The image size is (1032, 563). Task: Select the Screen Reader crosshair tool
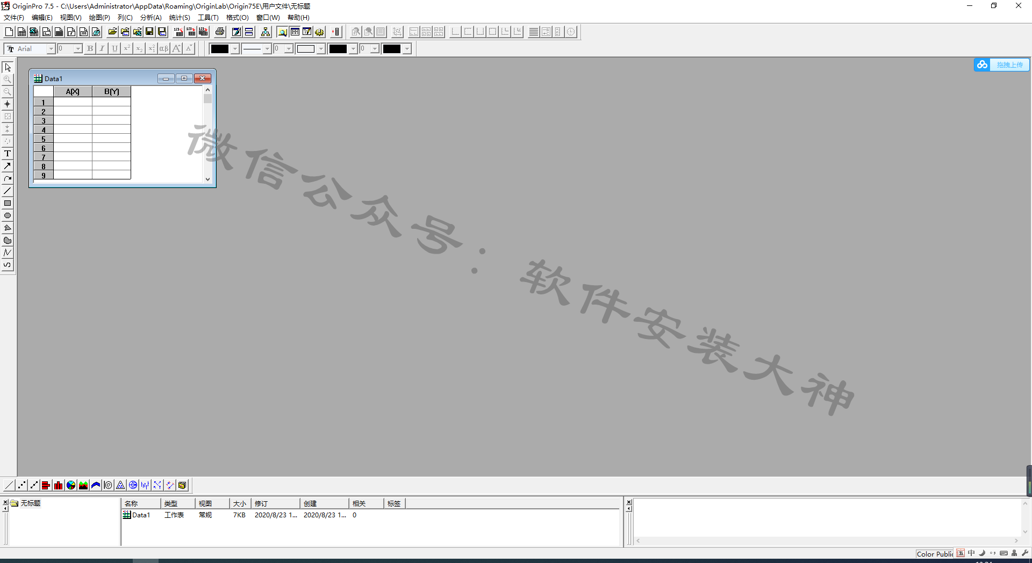click(8, 104)
